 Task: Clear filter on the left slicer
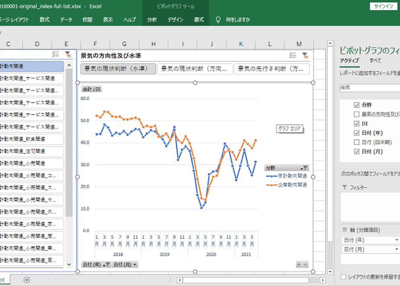click(68, 54)
